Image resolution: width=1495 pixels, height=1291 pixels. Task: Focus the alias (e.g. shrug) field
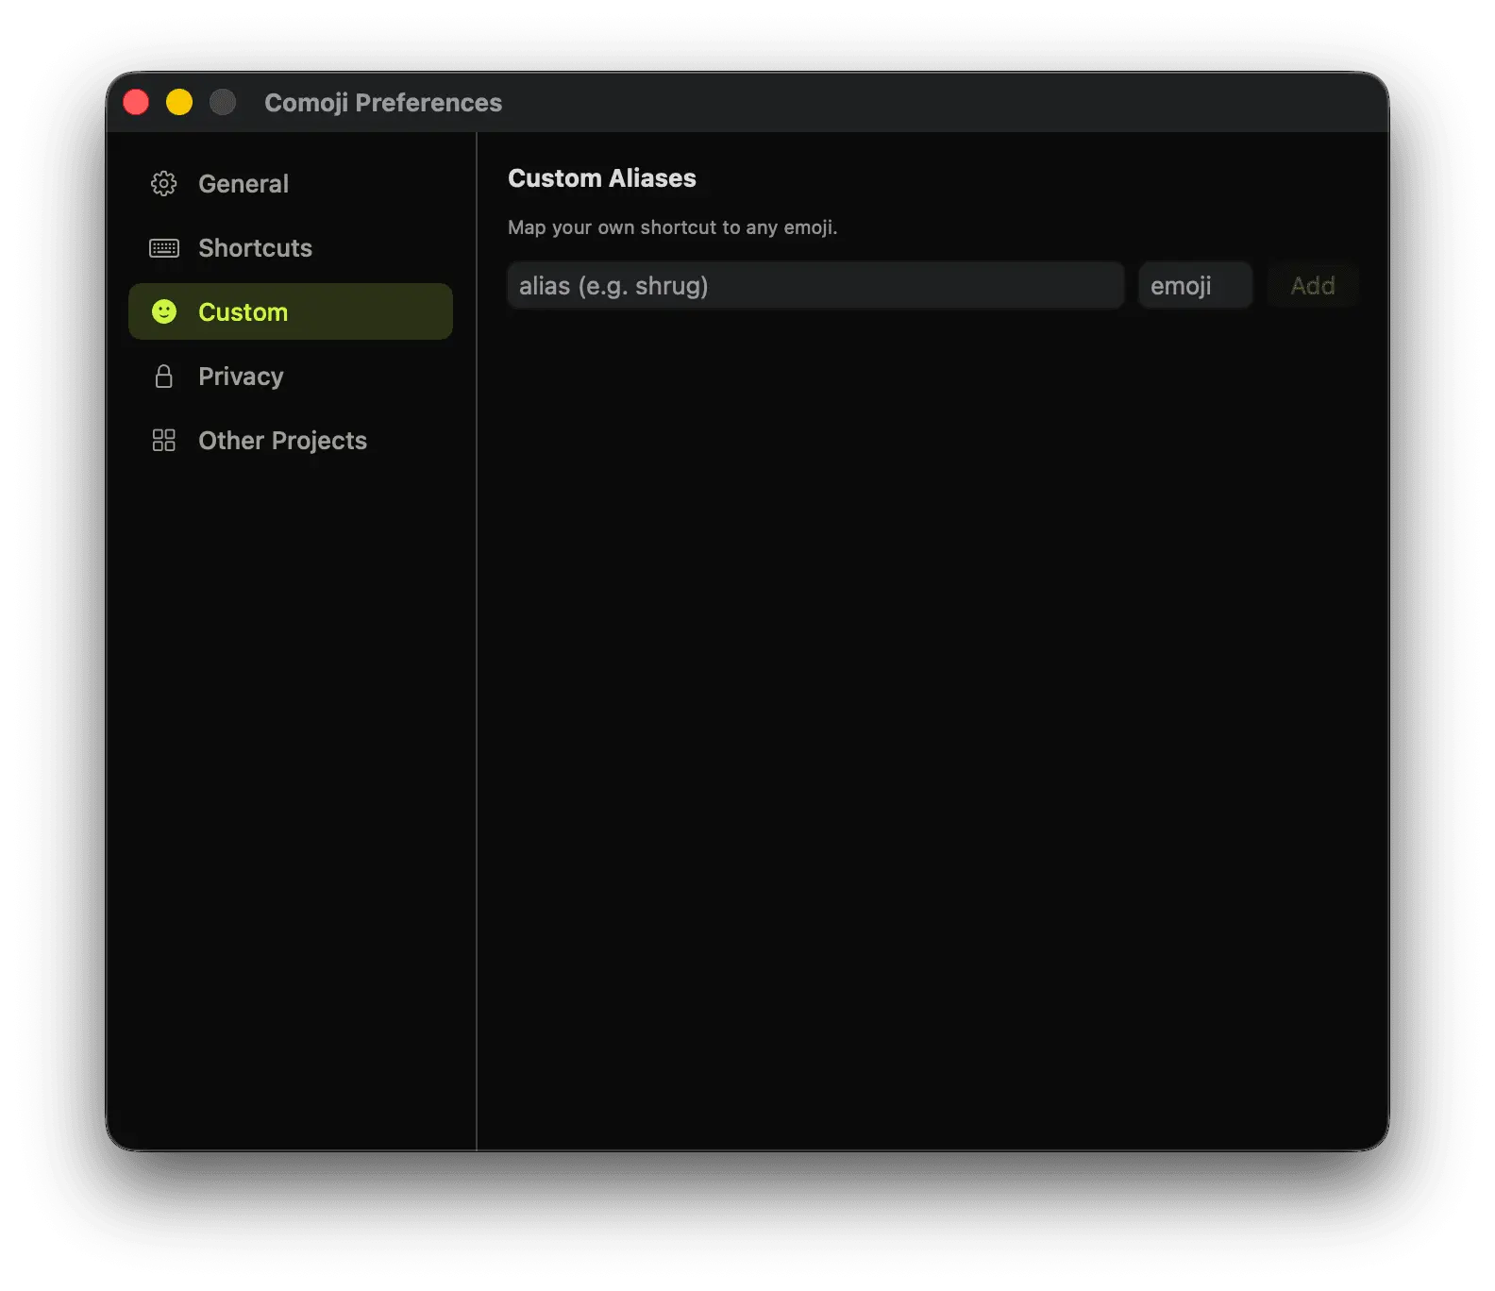[x=815, y=285]
